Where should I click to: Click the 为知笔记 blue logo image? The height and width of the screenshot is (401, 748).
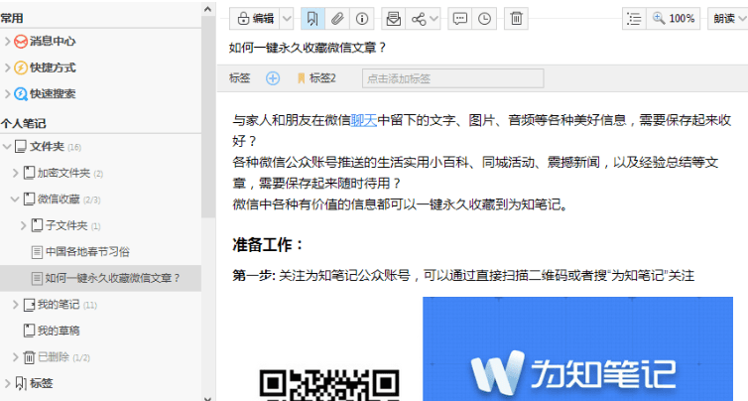pos(577,349)
